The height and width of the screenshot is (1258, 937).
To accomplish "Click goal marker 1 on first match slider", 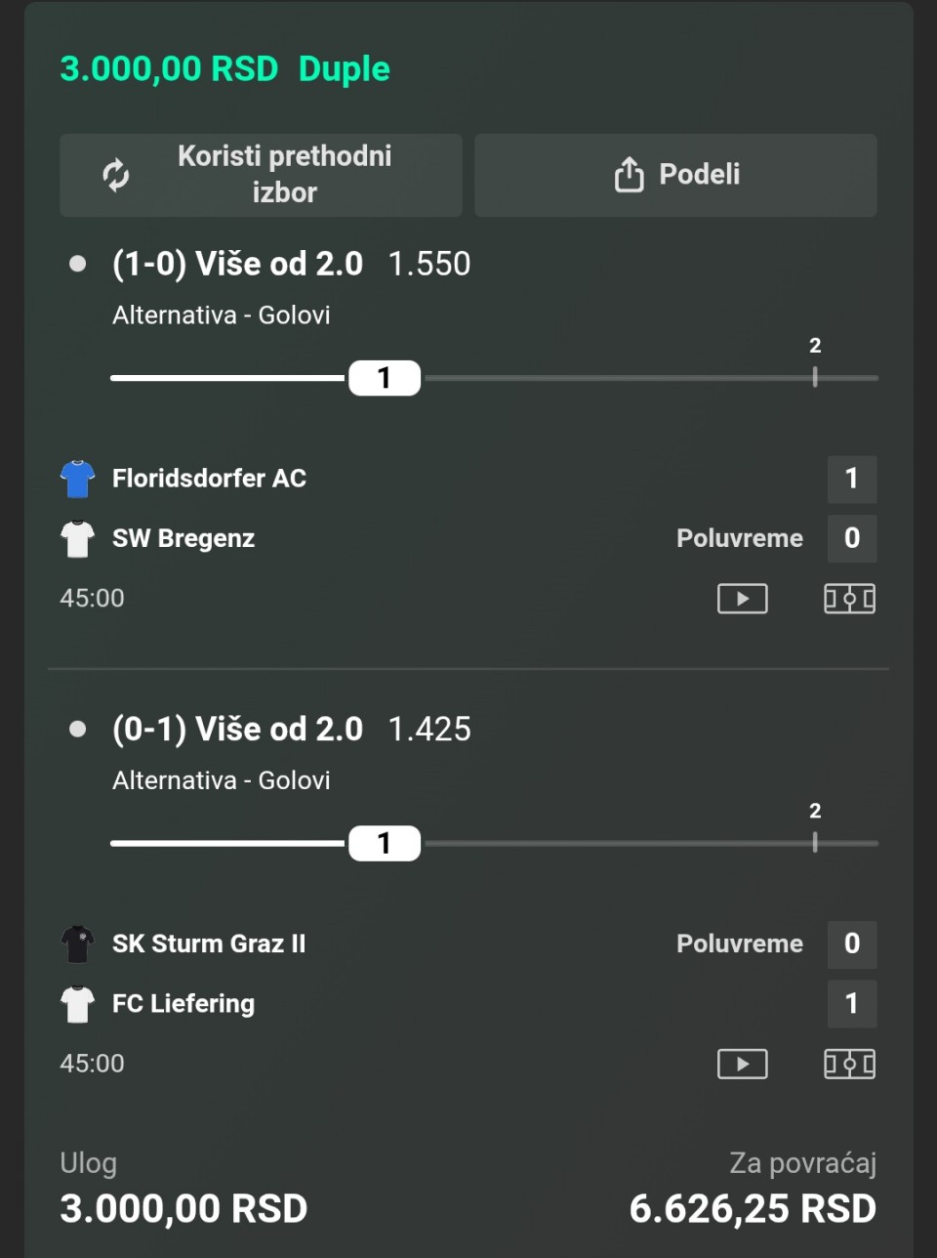I will [x=385, y=378].
